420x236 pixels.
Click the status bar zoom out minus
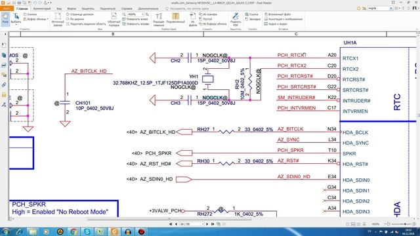tap(388, 224)
